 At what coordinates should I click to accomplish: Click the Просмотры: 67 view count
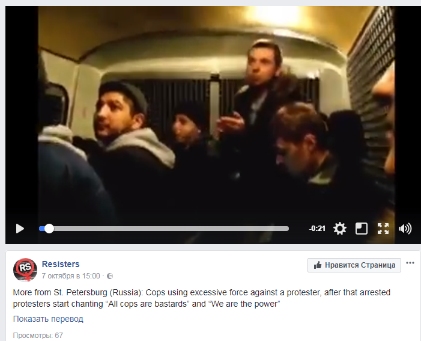(x=38, y=336)
